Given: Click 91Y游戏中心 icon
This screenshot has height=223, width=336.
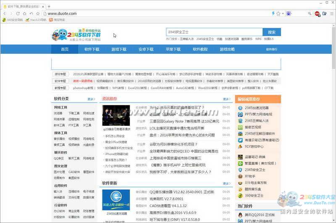Looking at the screenshot, I should [240, 146].
